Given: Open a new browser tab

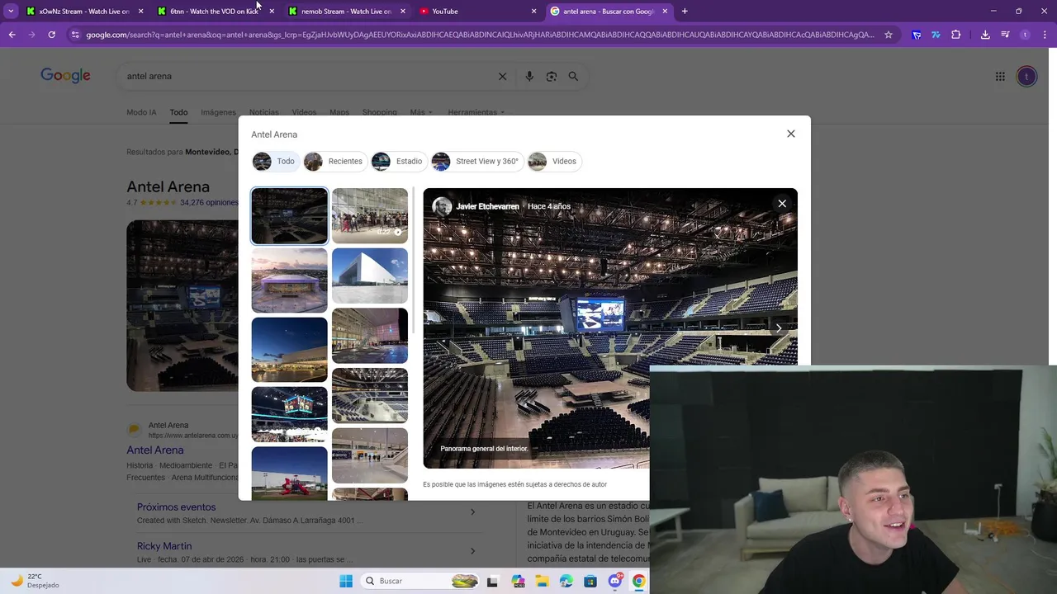Looking at the screenshot, I should 685,11.
